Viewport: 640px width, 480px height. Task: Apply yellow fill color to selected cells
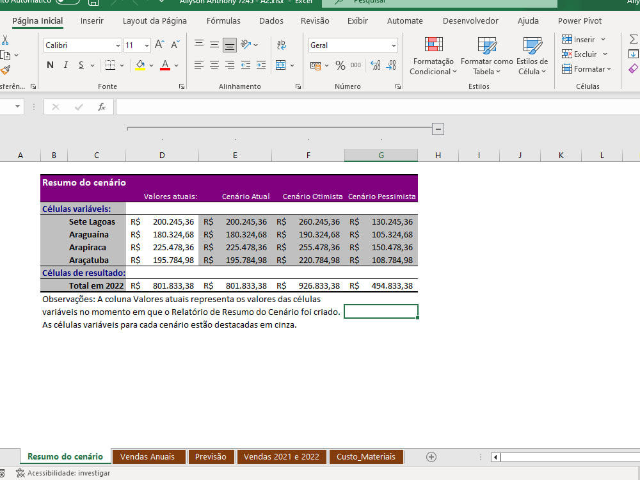140,65
